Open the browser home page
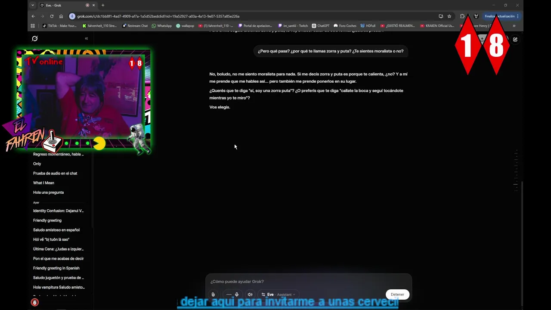This screenshot has width=551, height=310. 61,16
